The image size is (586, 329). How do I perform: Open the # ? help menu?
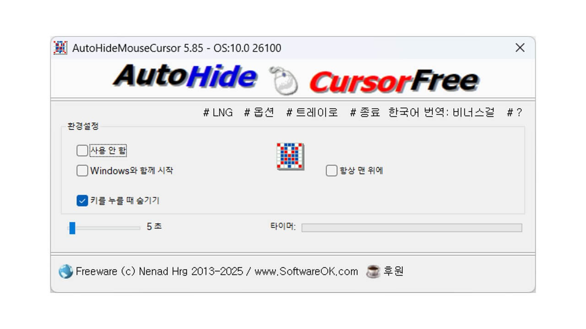[x=514, y=112]
